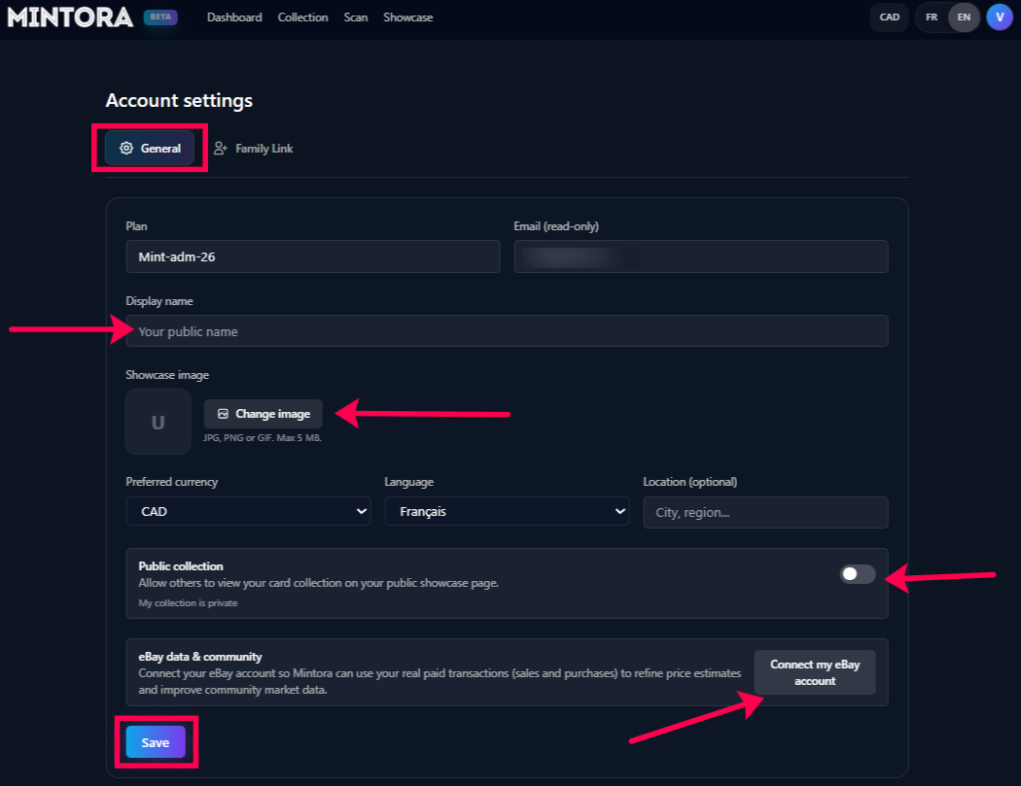Image resolution: width=1021 pixels, height=786 pixels.
Task: Open the user avatar V menu
Action: coord(999,17)
